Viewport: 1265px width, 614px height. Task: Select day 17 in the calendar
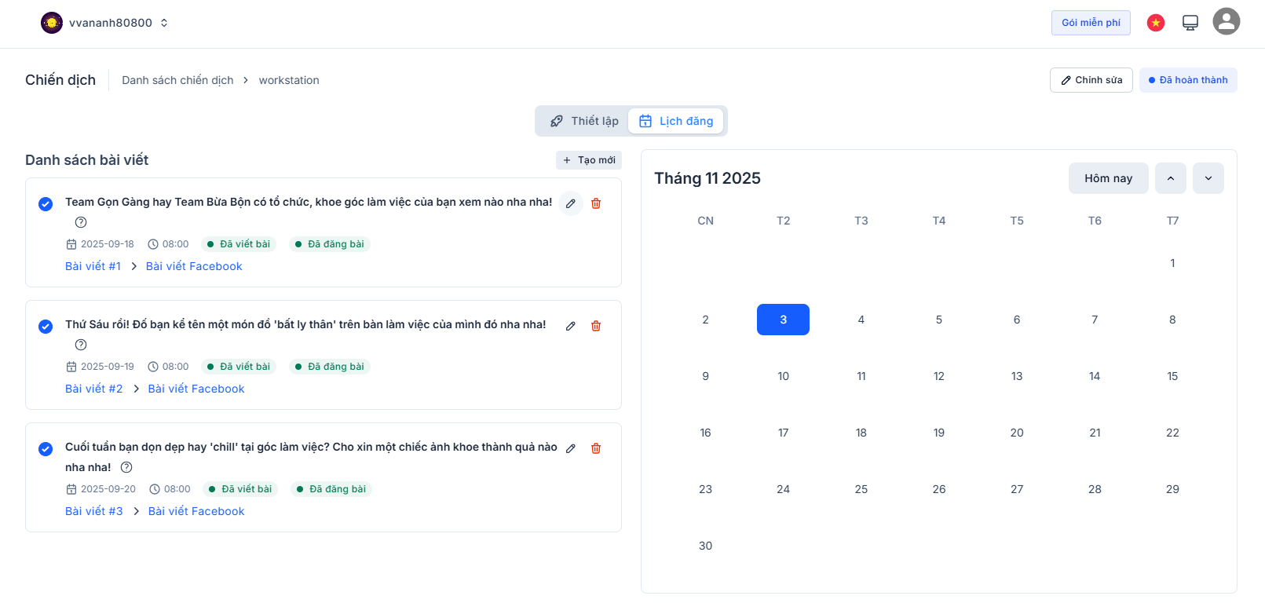pyautogui.click(x=783, y=433)
